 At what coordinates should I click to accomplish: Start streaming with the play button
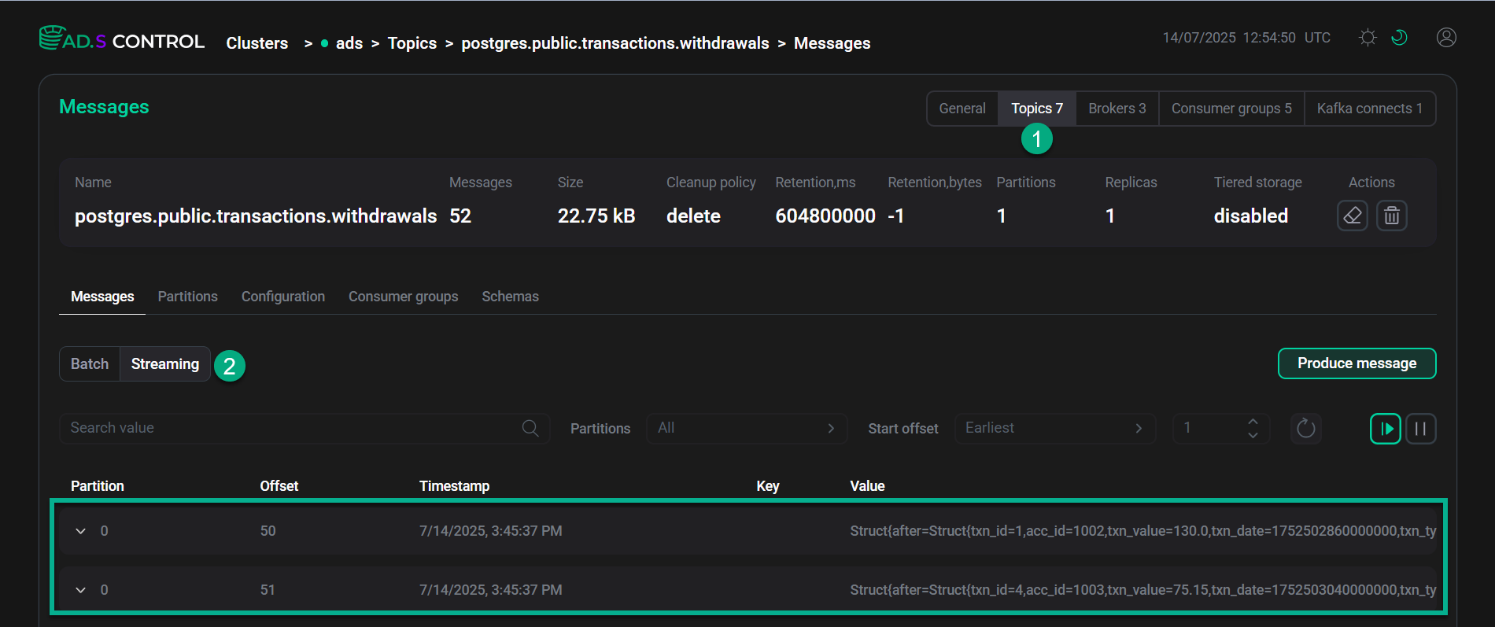[1385, 429]
